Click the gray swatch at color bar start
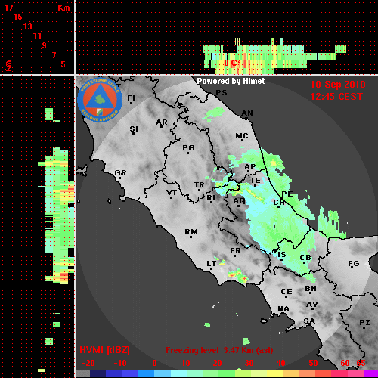The height and width of the screenshot is (378, 378). pyautogui.click(x=83, y=374)
